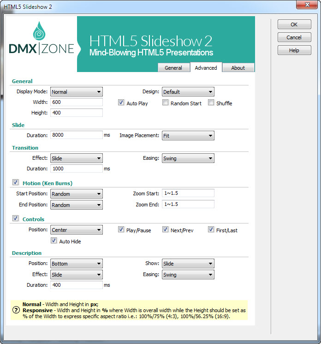Disable the Auto Hide checkbox
This screenshot has width=321, height=344.
[53, 241]
